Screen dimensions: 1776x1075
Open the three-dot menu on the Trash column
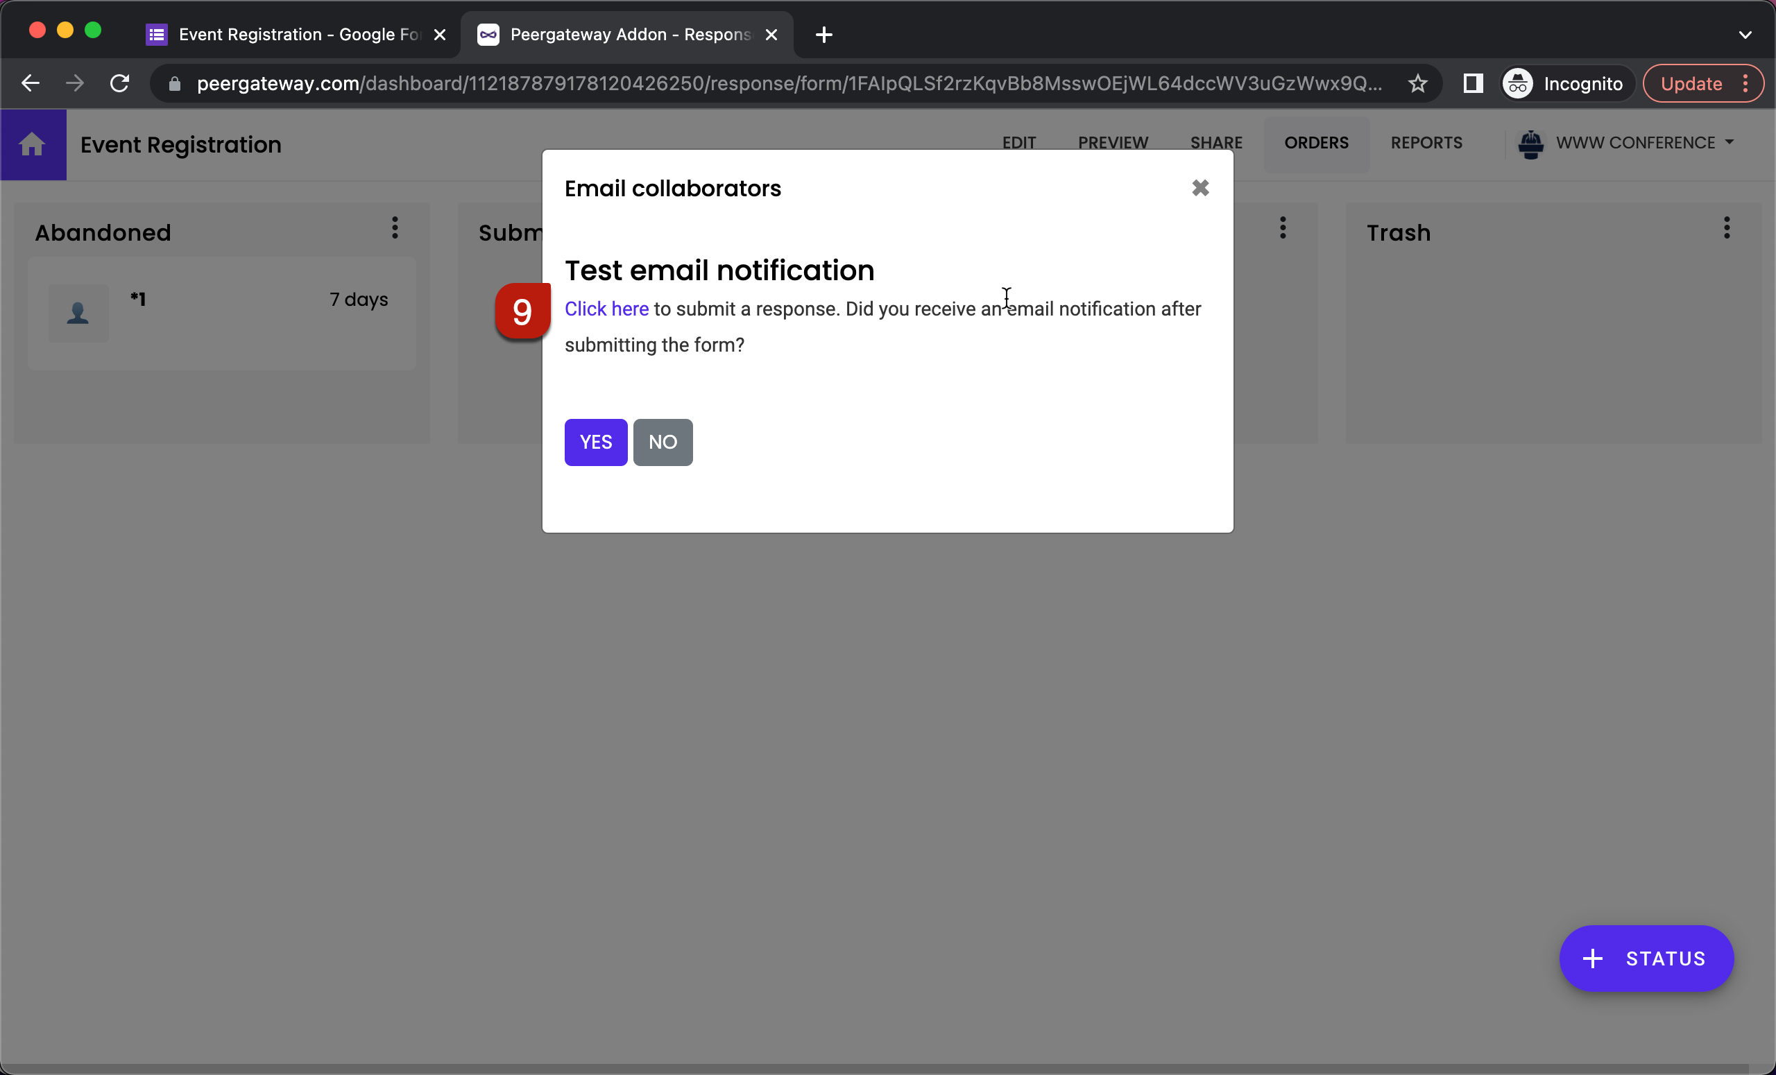click(x=1727, y=229)
